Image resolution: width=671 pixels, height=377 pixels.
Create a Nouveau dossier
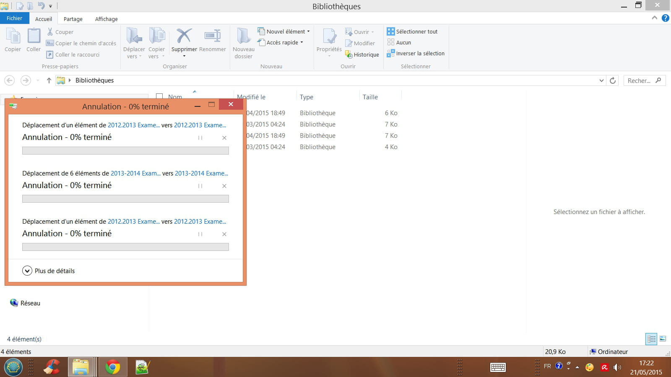click(244, 43)
